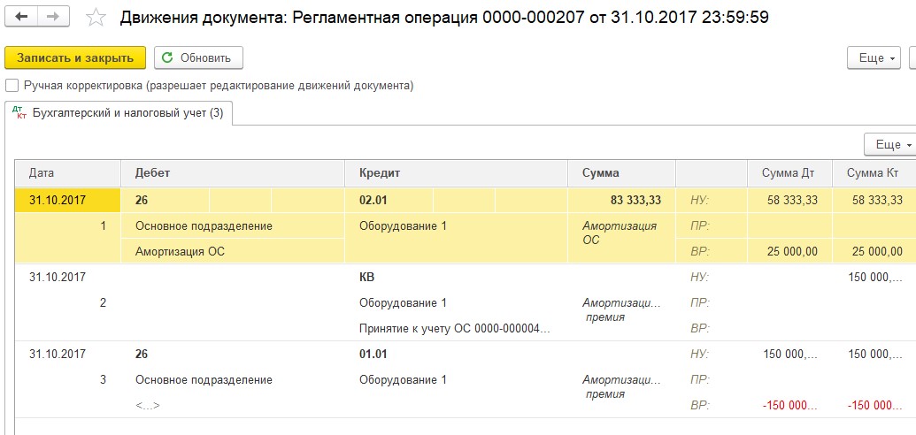Click the Дебет column header
916x435 pixels.
(x=233, y=172)
